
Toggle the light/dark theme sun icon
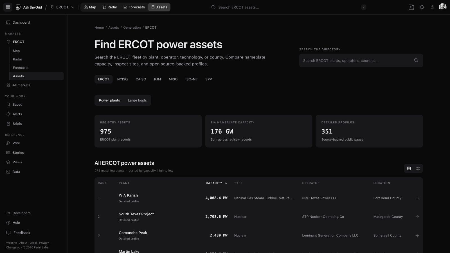(433, 7)
